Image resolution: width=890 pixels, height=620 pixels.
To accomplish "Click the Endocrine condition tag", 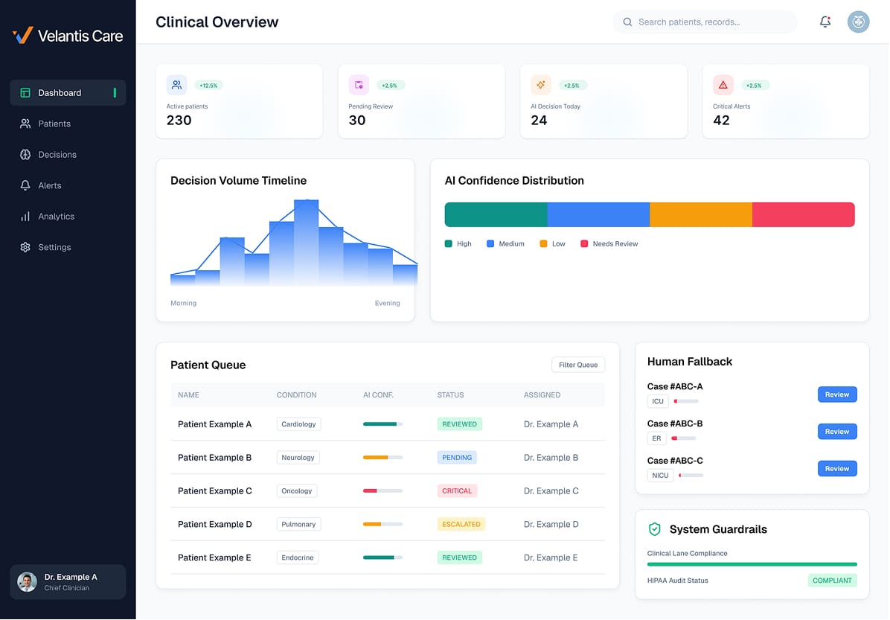I will (298, 557).
